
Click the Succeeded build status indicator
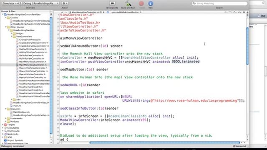click(239, 146)
